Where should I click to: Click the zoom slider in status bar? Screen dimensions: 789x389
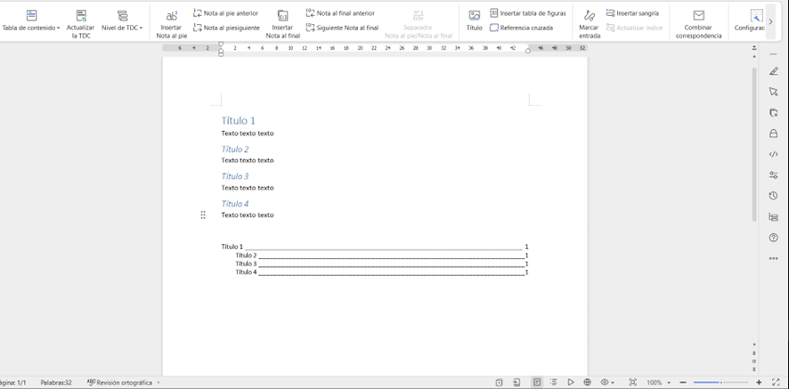pos(720,382)
